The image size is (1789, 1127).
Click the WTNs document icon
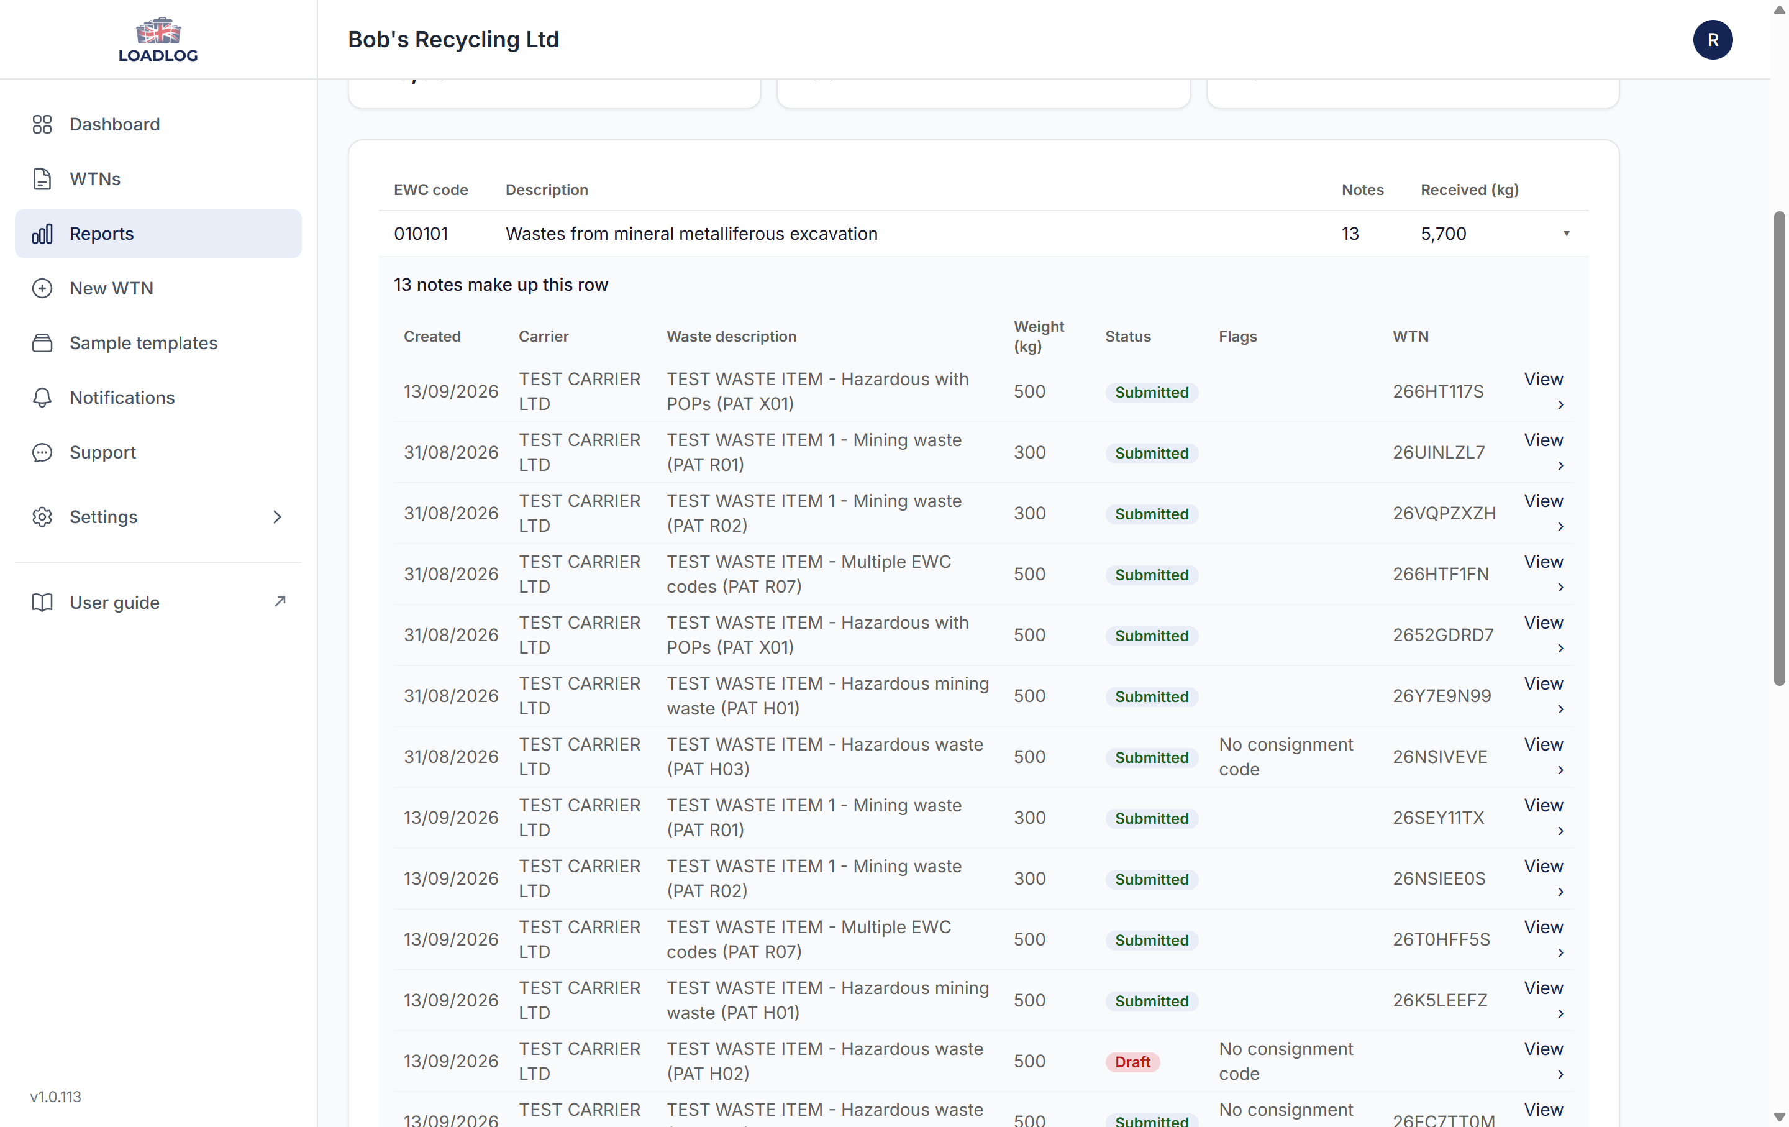click(x=42, y=179)
